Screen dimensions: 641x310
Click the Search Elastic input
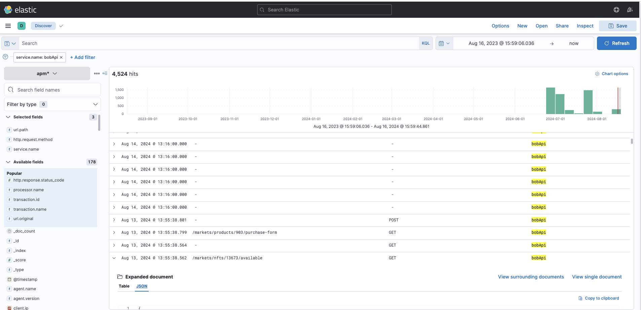[x=324, y=10]
